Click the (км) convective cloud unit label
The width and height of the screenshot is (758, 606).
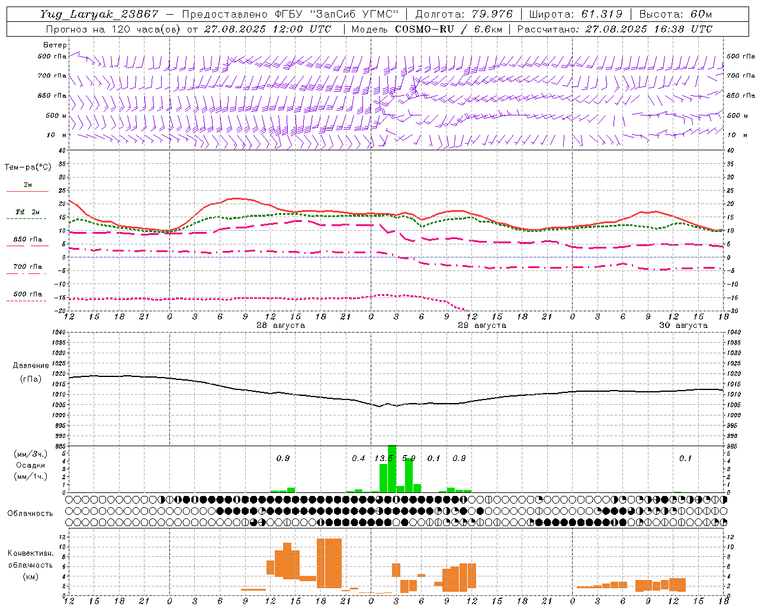click(x=30, y=576)
